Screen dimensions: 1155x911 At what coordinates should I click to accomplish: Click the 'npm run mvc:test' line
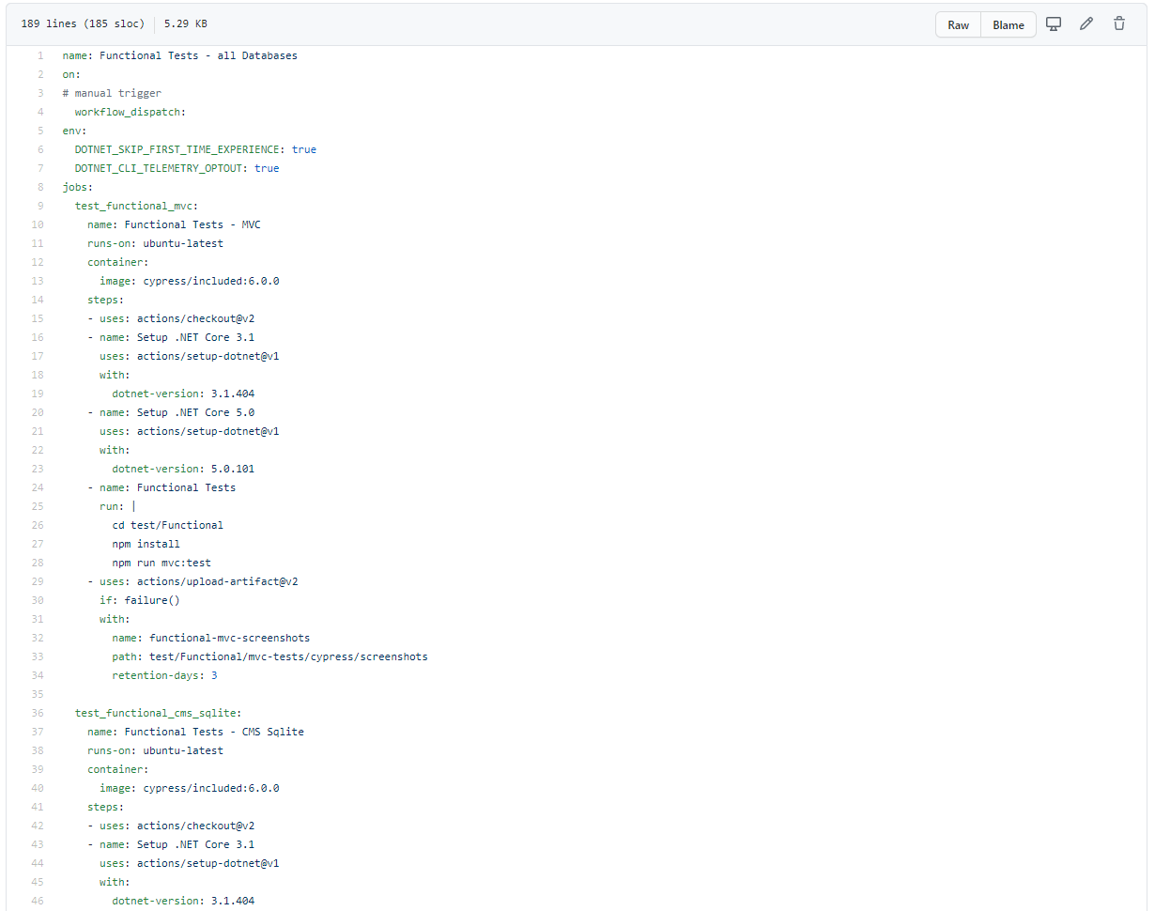tap(162, 563)
